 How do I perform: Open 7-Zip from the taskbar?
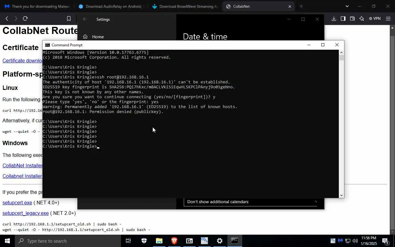tap(189, 241)
